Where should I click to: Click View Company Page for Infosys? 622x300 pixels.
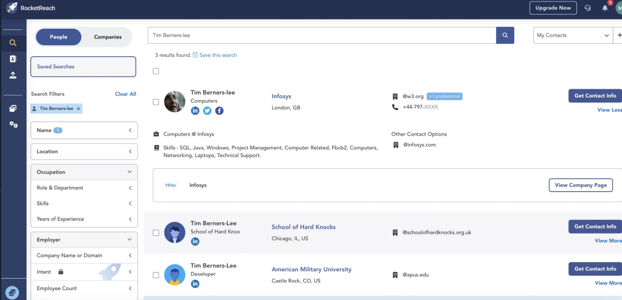point(581,185)
